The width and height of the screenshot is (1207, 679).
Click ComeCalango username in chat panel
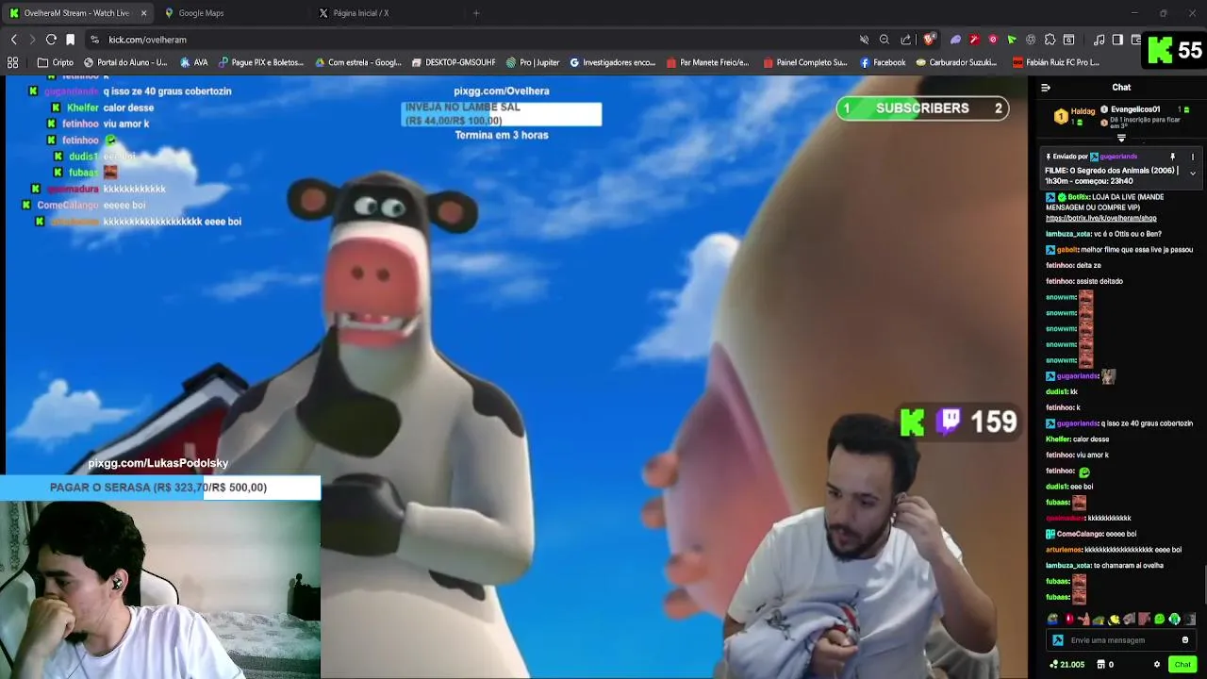click(x=1081, y=534)
